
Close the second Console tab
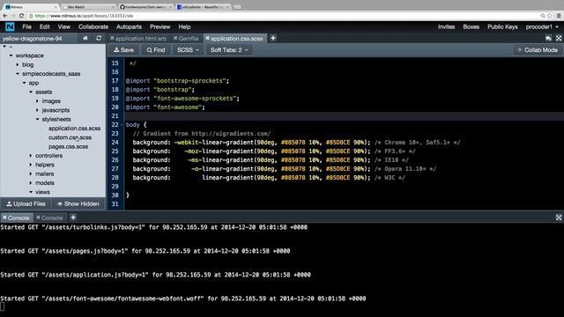(x=38, y=217)
